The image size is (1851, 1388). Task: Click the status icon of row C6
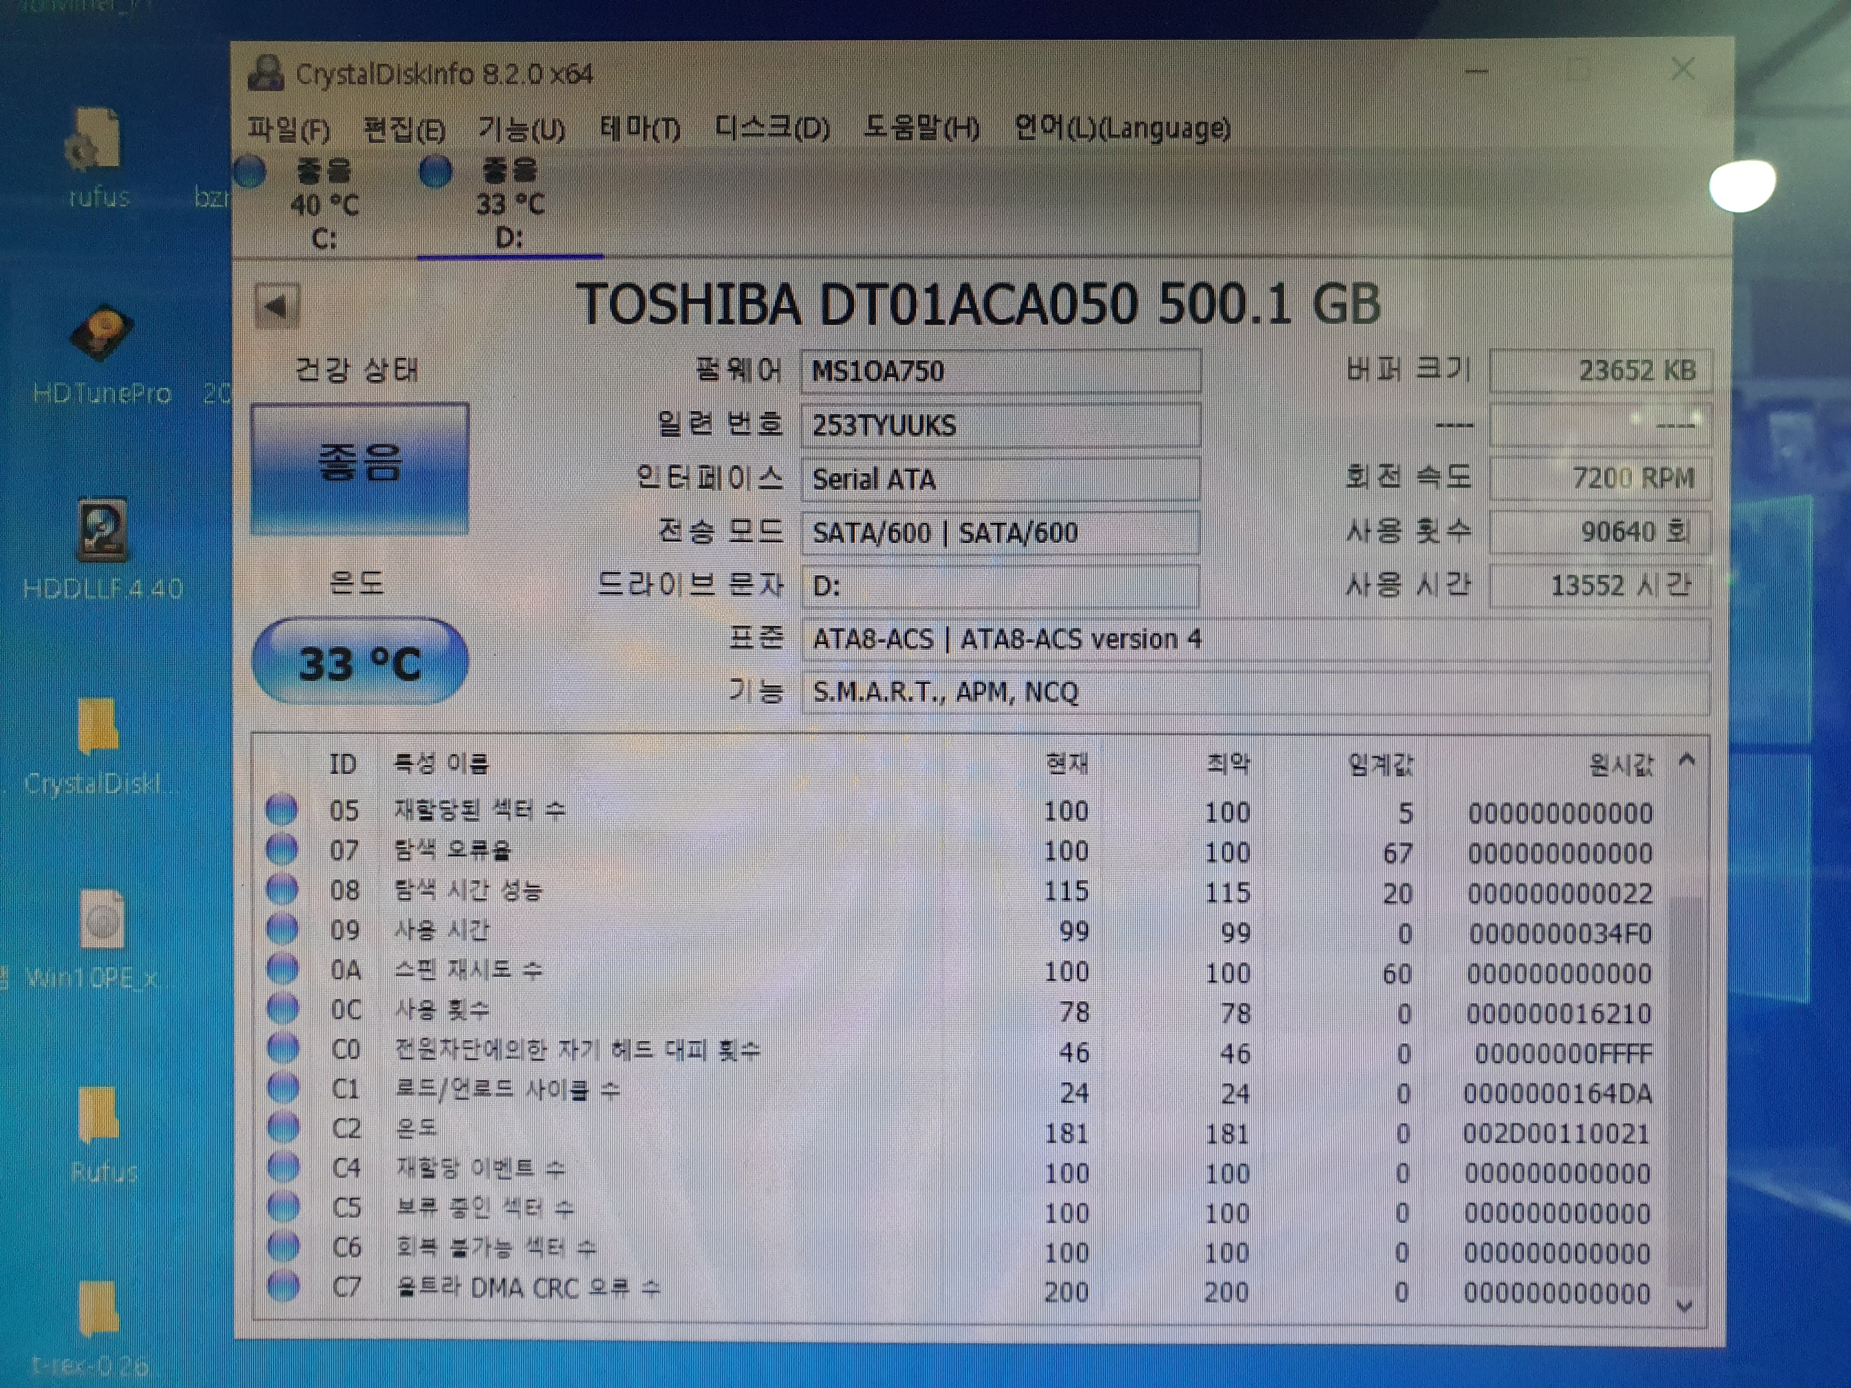283,1247
